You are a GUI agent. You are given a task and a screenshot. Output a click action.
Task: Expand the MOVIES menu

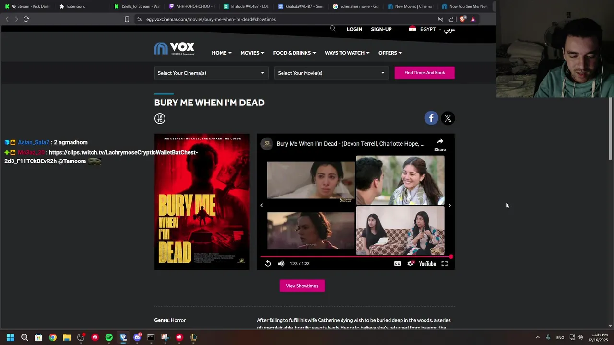tap(252, 53)
